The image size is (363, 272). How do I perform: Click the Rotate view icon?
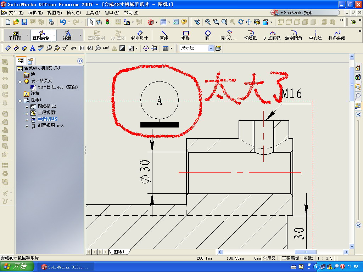click(241, 22)
